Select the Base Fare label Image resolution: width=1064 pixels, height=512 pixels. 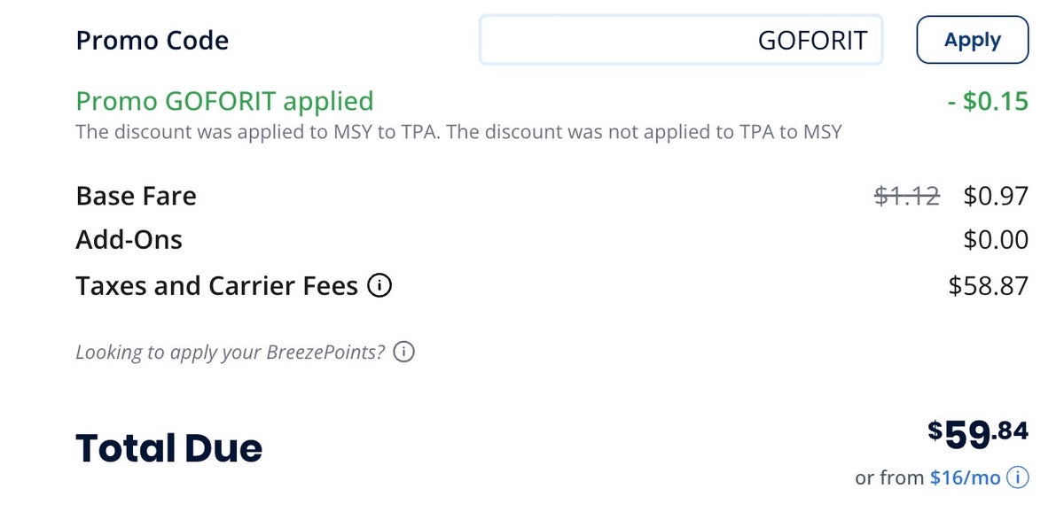[136, 196]
